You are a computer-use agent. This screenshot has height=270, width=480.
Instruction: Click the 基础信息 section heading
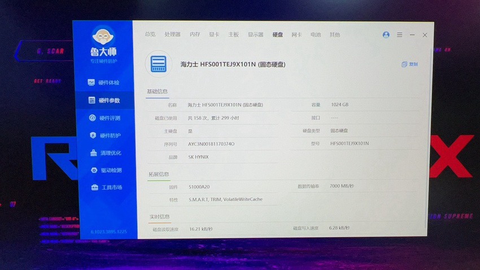(x=157, y=92)
